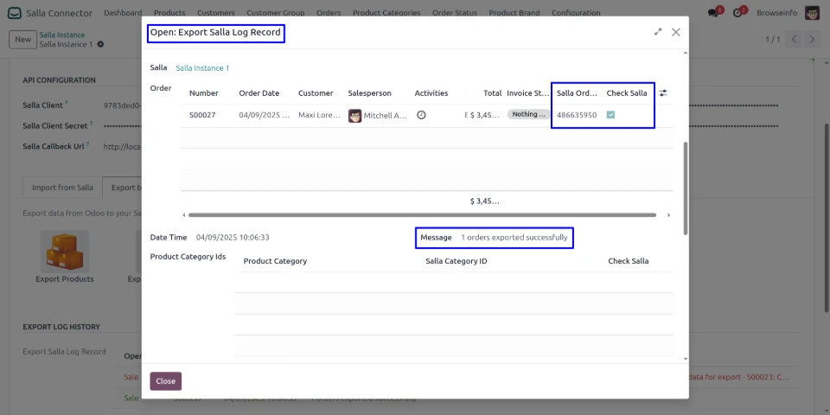Open the messages chat notification icon
Viewport: 830px width, 415px height.
pos(716,13)
